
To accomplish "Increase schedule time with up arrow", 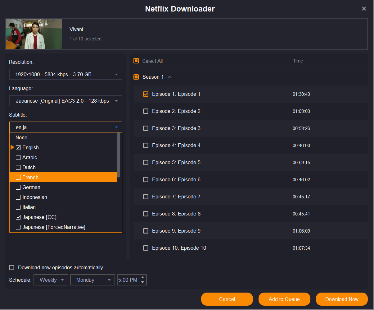I will 142,277.
